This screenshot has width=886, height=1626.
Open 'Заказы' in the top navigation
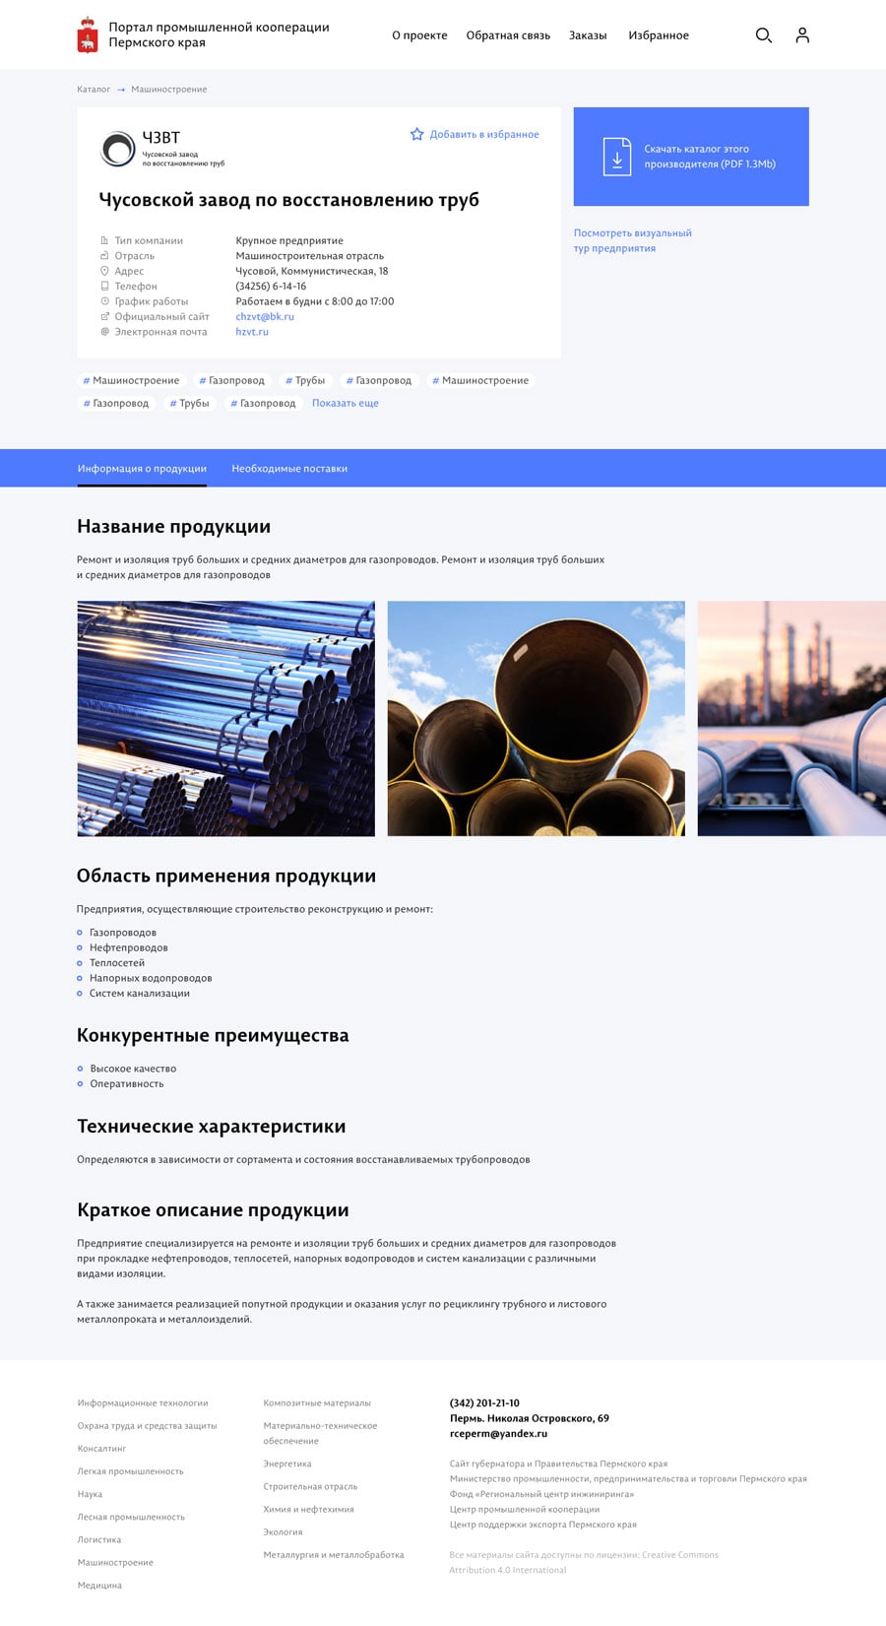point(588,35)
